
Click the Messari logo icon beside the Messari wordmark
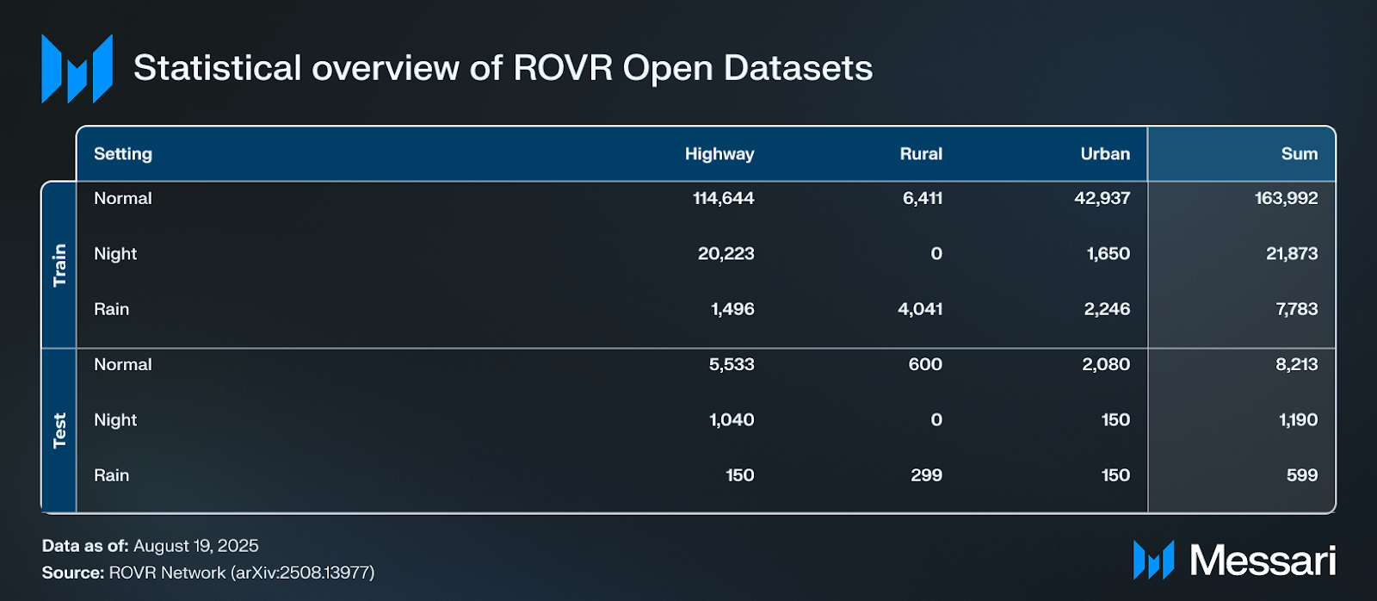[1154, 560]
